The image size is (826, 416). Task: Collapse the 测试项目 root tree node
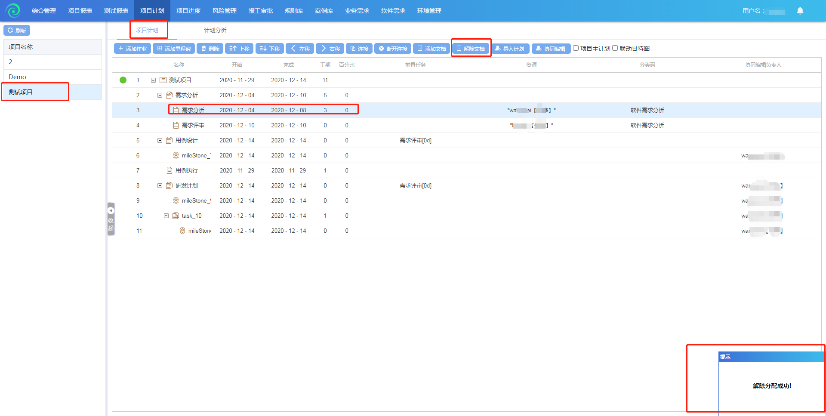point(153,80)
